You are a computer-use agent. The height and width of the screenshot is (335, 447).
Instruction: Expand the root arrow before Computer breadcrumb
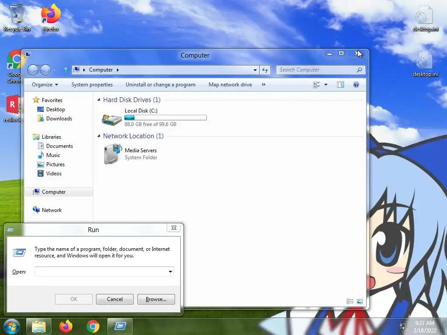click(84, 70)
